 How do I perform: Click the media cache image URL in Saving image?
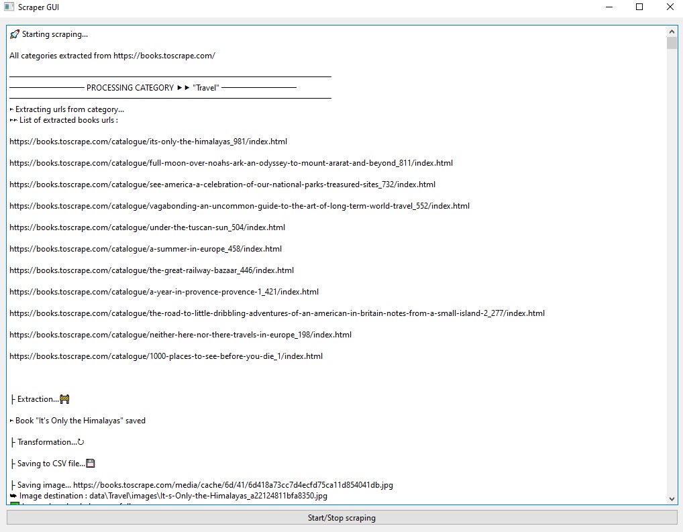[233, 485]
